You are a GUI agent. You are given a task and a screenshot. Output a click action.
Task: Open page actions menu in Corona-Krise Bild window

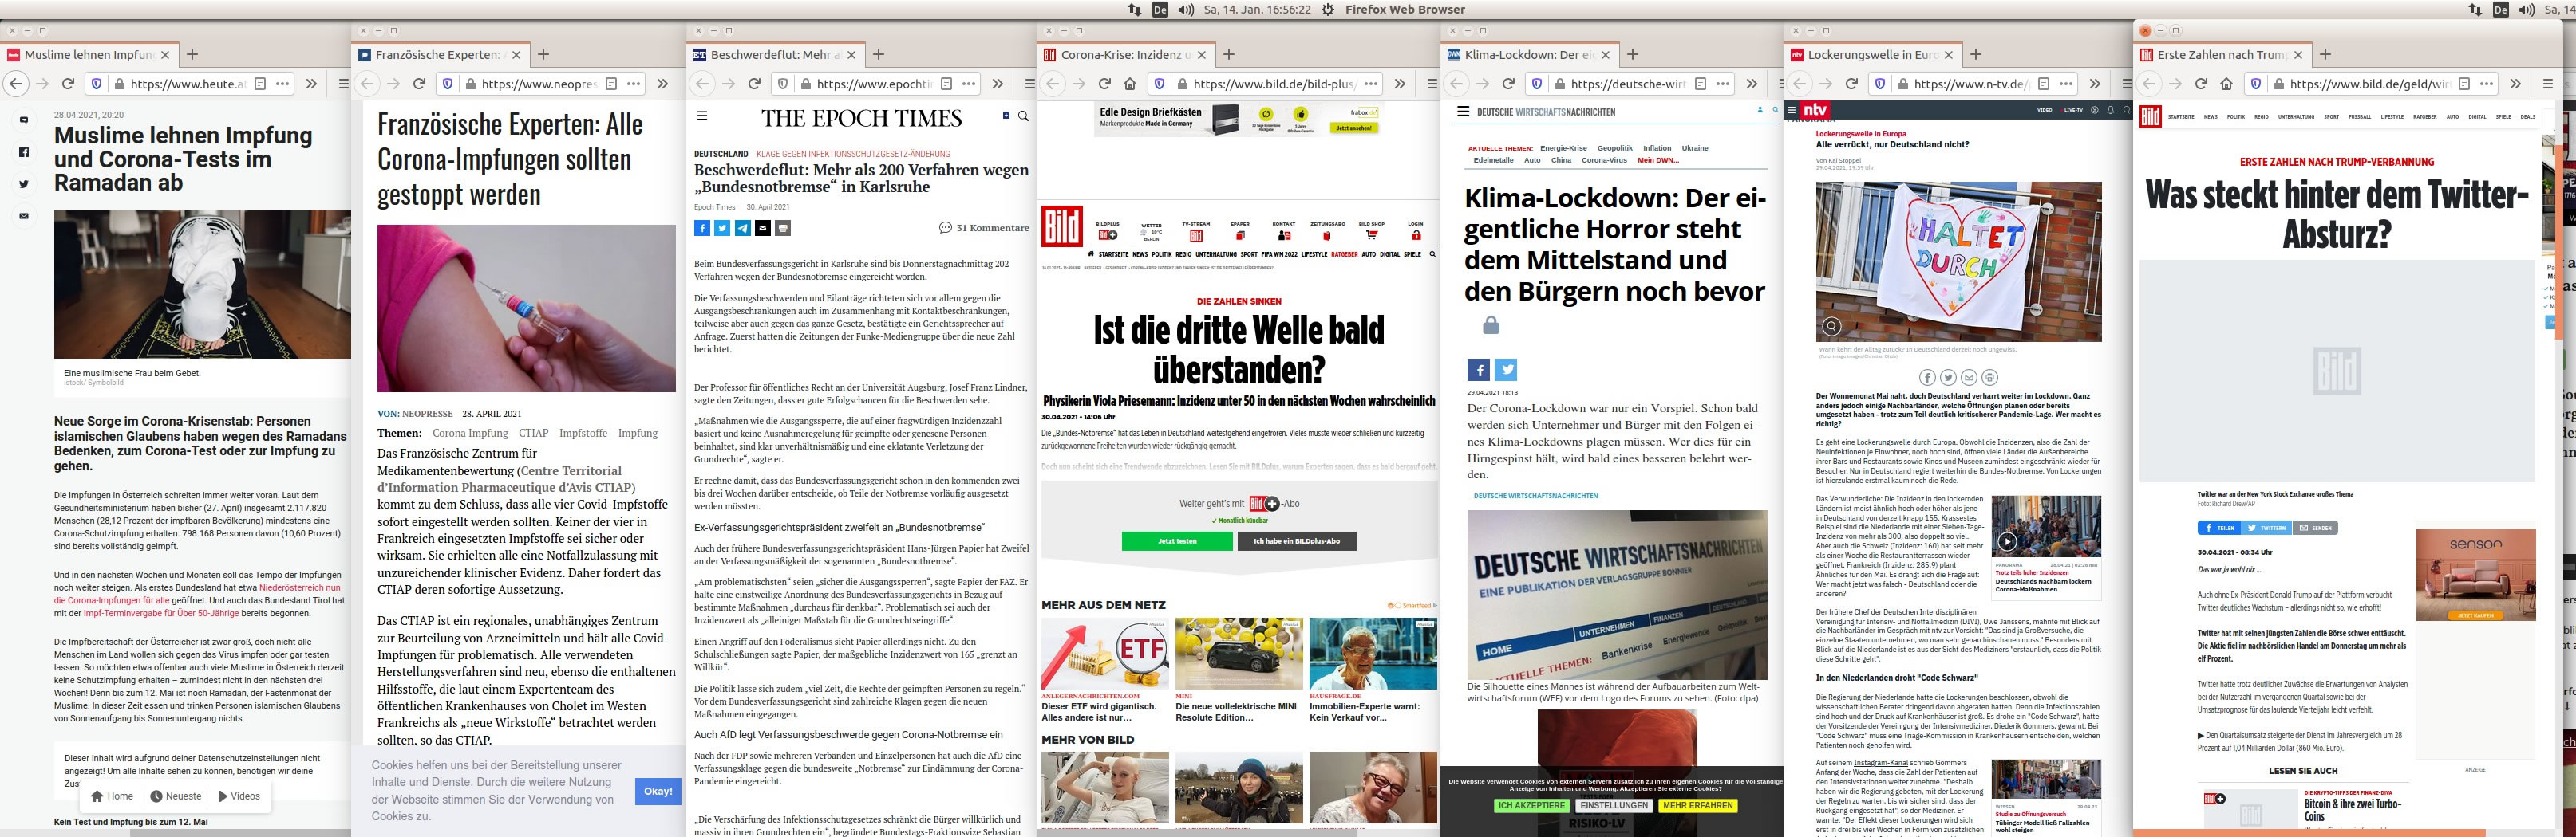1371,84
